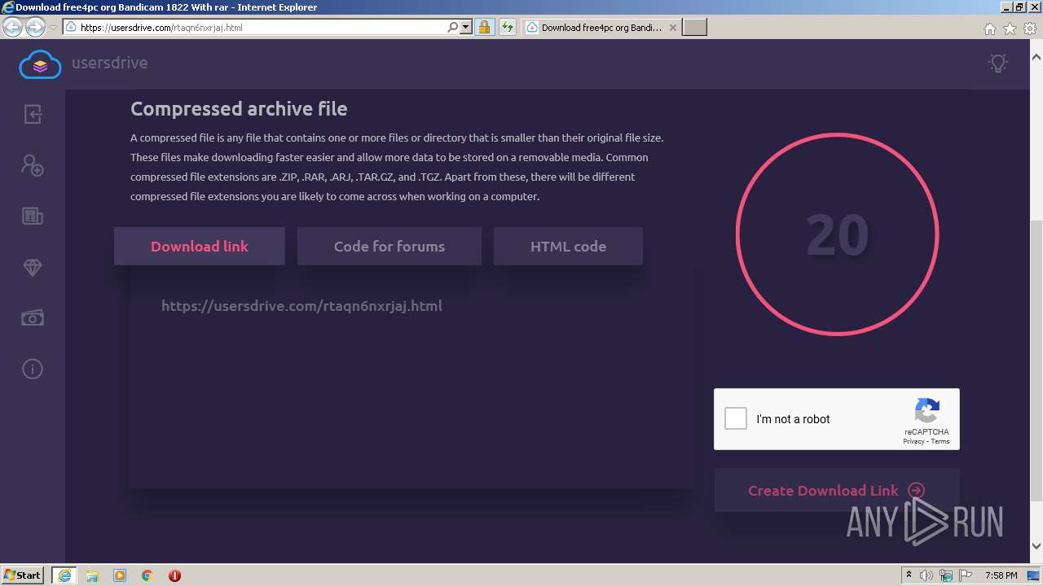Click the show desktop monitor tray icon
1043x586 pixels.
[1032, 575]
